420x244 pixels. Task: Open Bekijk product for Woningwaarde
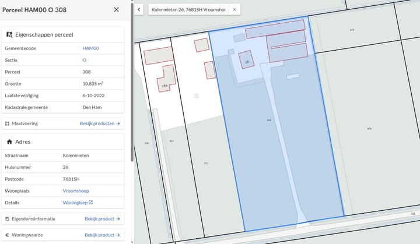click(102, 235)
